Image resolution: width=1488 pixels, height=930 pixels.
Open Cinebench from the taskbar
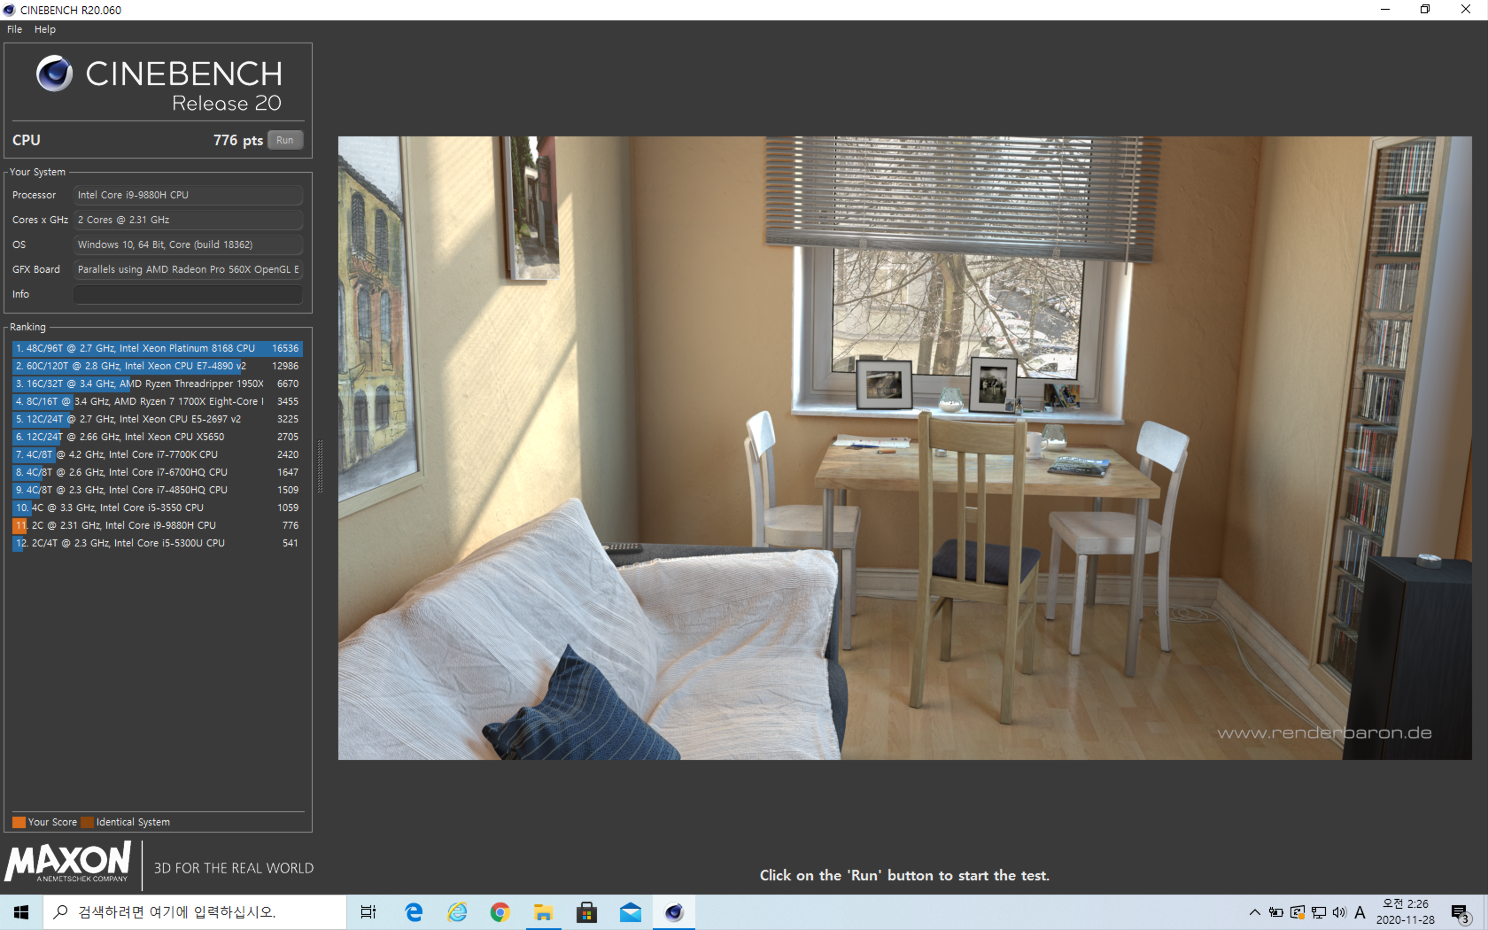point(673,912)
